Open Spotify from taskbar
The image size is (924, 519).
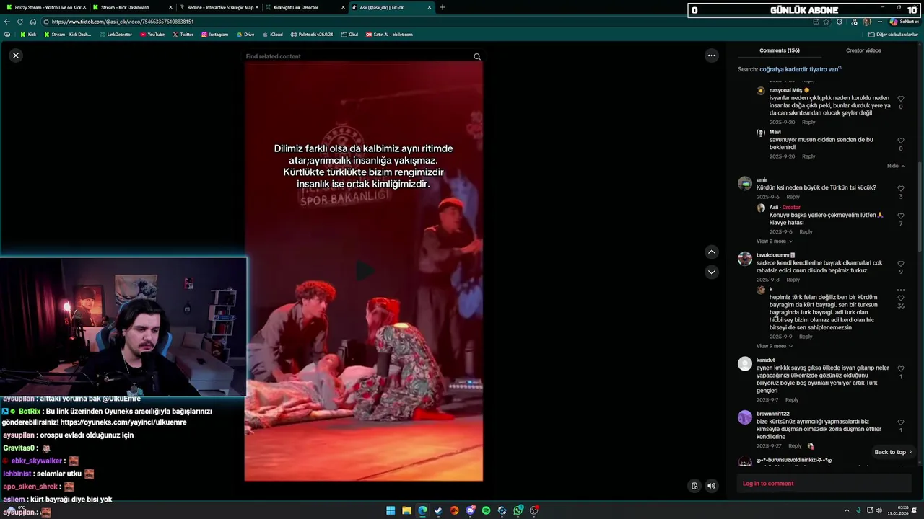click(486, 510)
